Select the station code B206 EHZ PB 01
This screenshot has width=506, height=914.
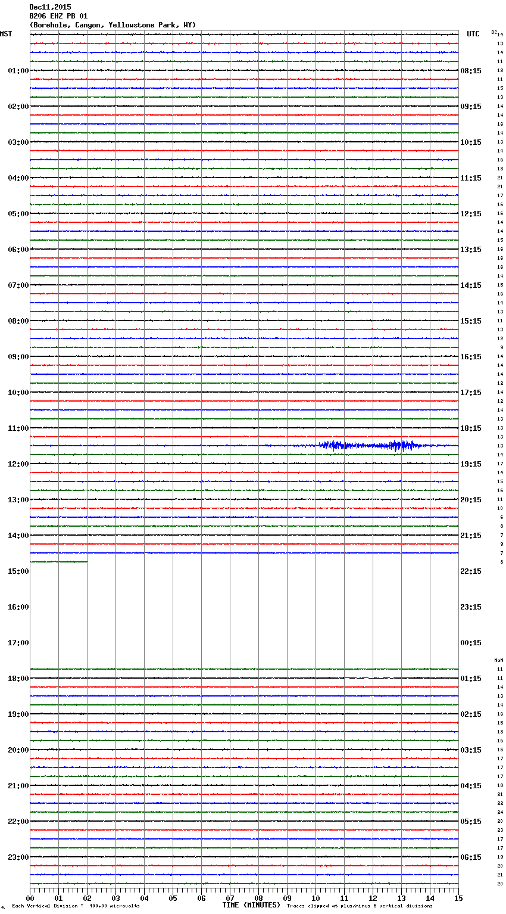click(x=58, y=16)
